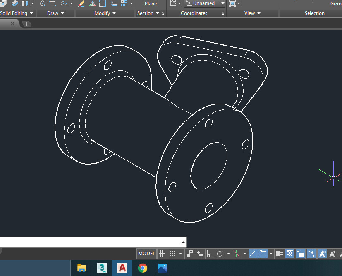The image size is (342, 276).
Task: Click the new drawing tab plus button
Action: coord(27,24)
